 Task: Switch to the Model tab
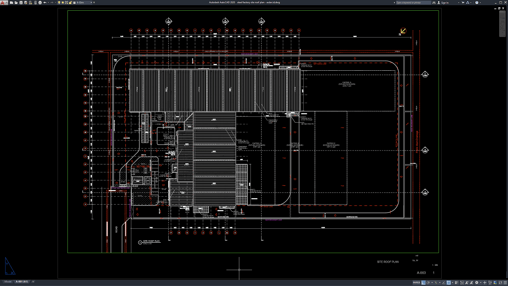pos(8,282)
